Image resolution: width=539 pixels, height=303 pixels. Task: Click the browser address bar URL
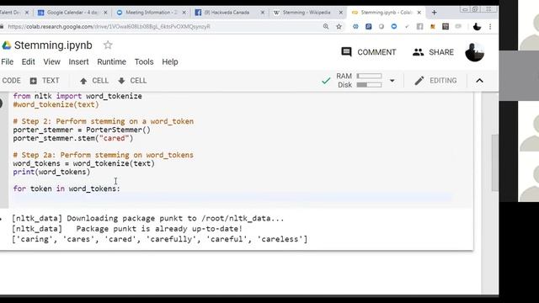click(x=109, y=26)
